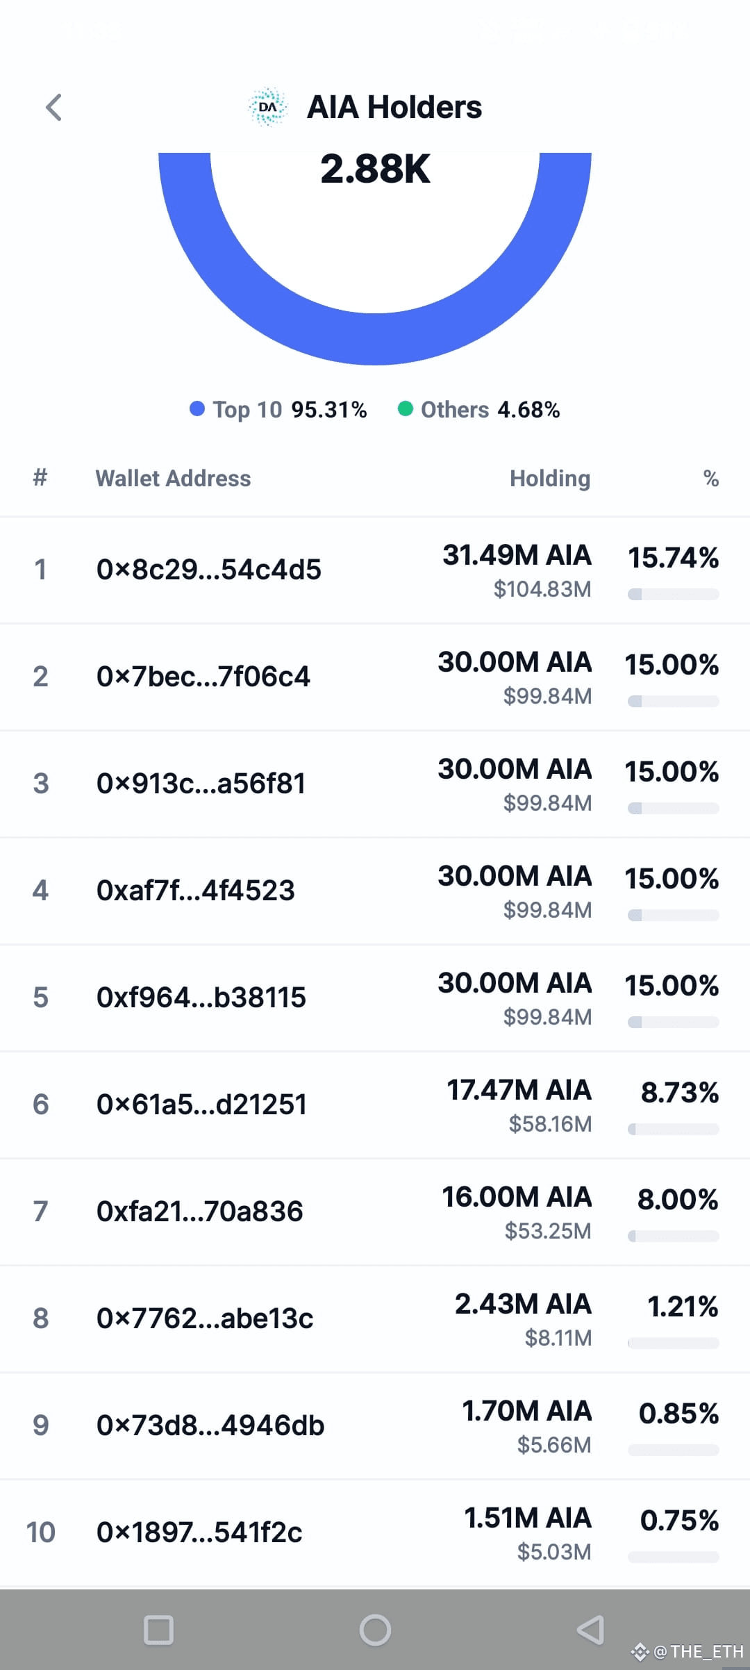
Task: Open wallet 0x61a5...d21251
Action: tap(375, 1105)
